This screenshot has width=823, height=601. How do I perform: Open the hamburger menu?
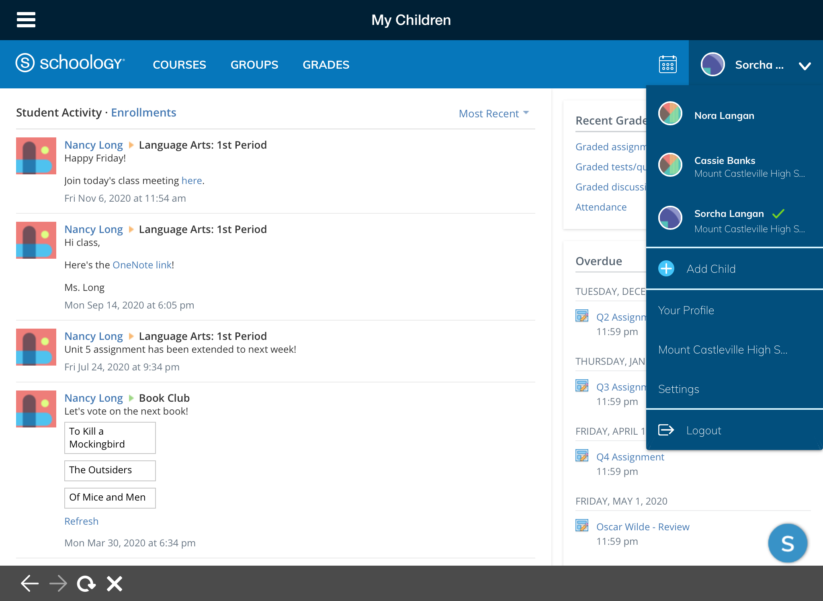[26, 20]
